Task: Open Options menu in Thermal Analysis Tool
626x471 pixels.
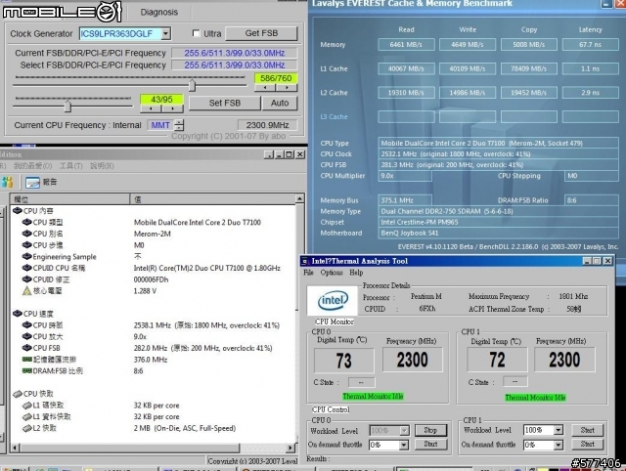Action: [x=332, y=273]
